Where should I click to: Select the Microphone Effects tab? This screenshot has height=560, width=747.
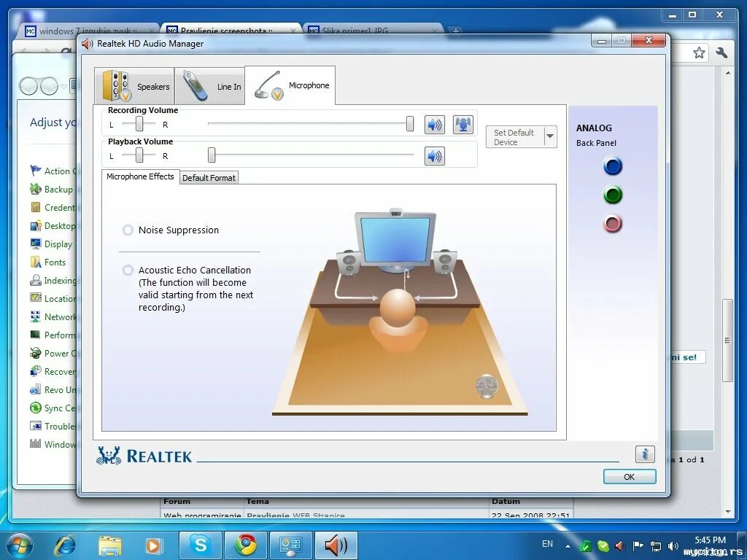(x=140, y=176)
